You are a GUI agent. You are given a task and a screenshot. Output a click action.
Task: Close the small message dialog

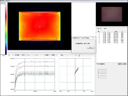click(x=93, y=37)
